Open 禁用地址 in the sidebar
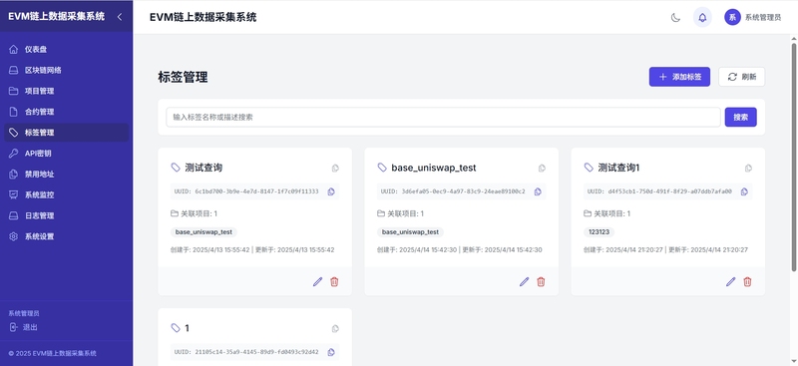Image resolution: width=798 pixels, height=366 pixels. click(x=66, y=175)
